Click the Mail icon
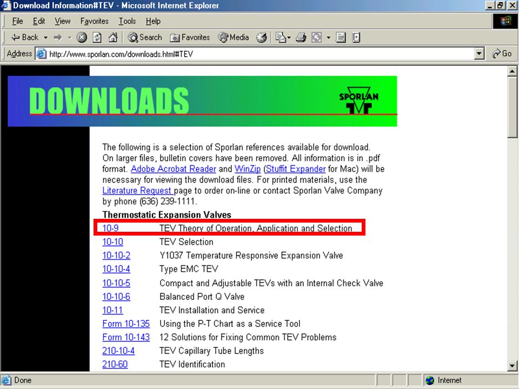The image size is (519, 389). [281, 37]
